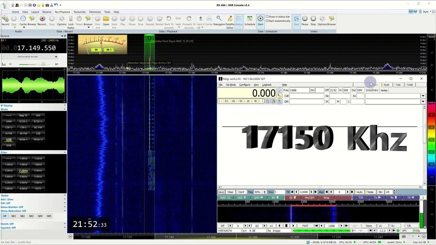Switch to the Favourites ribbon tab

80,12
